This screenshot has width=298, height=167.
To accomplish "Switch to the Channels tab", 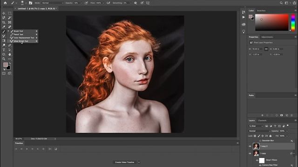I will (262, 121).
